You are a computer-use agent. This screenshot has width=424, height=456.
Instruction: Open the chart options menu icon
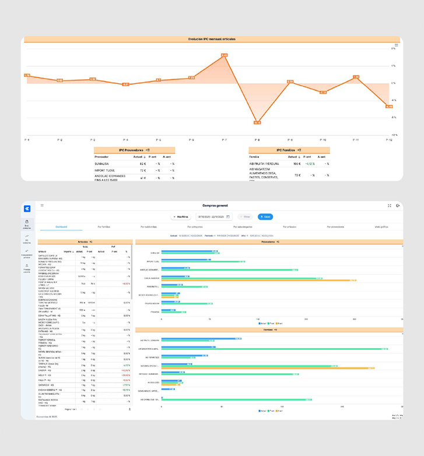(x=397, y=45)
